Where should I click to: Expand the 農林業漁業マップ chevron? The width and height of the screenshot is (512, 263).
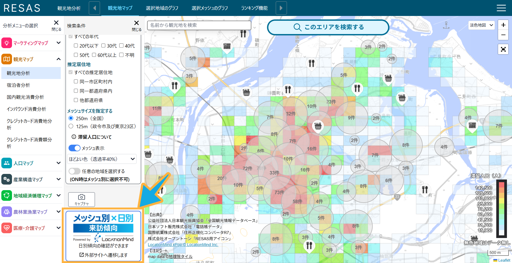tap(58, 211)
